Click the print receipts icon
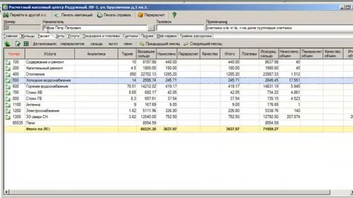This screenshot has width=353, height=198. coord(57,15)
